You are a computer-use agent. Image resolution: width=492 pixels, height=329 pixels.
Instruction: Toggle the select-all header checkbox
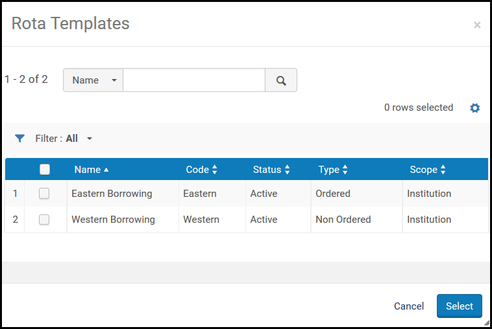click(x=45, y=170)
